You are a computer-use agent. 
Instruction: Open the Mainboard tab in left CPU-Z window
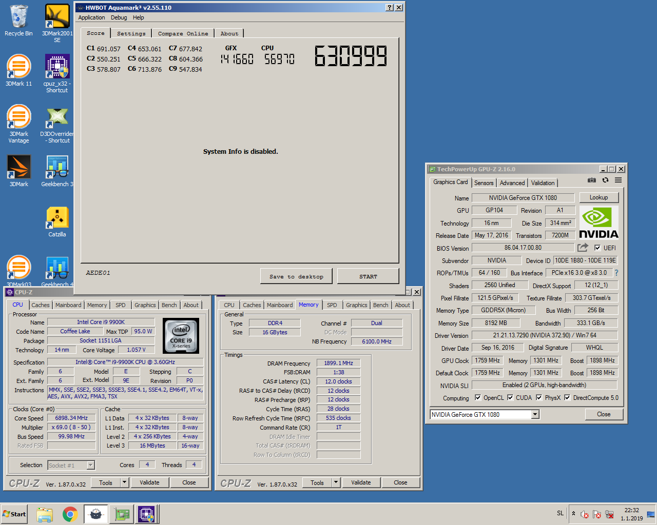(68, 305)
